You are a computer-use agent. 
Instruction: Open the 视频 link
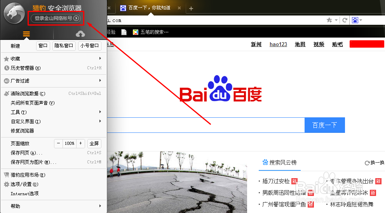[x=319, y=44]
